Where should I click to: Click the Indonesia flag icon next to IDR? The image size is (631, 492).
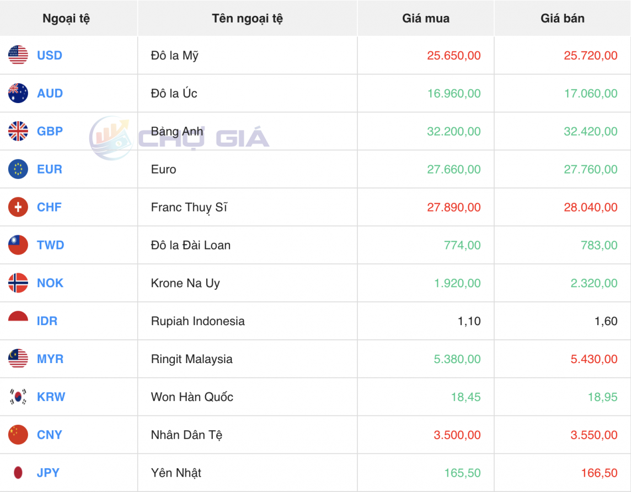pos(18,321)
